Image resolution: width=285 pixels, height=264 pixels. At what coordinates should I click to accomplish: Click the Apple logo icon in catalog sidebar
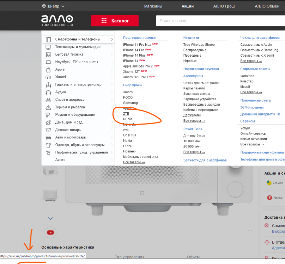[48, 70]
